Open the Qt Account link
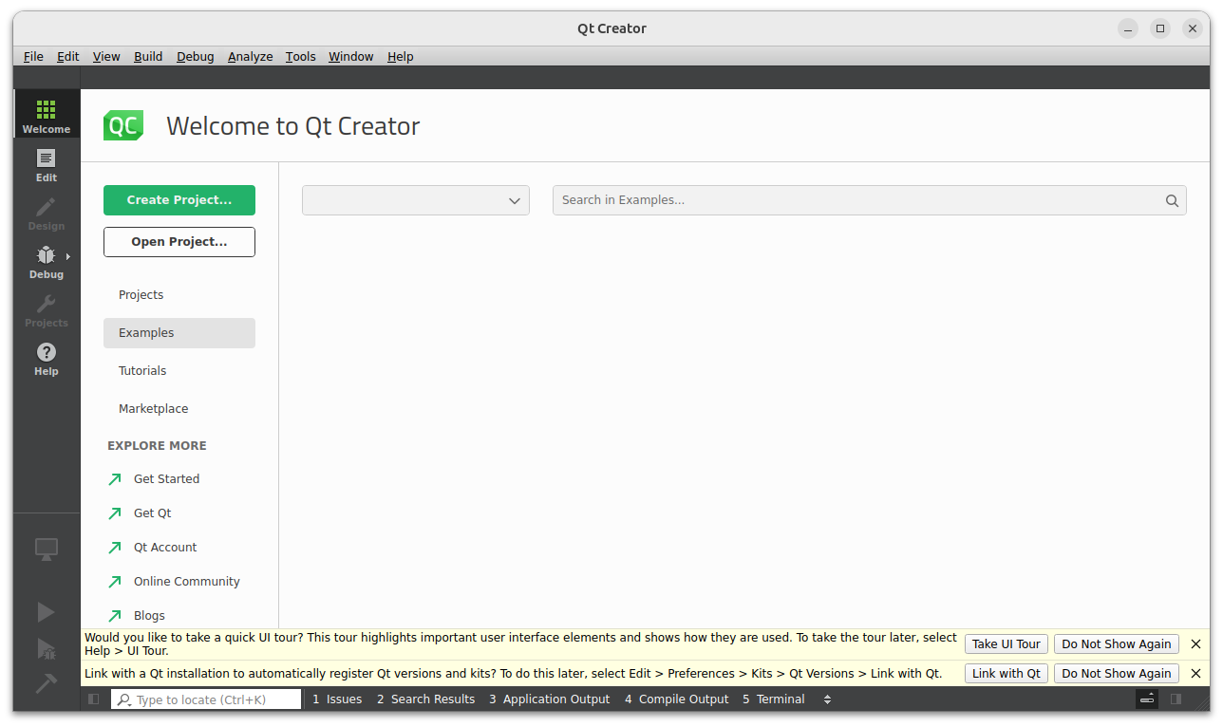Viewport: 1223px width, 727px height. [165, 548]
